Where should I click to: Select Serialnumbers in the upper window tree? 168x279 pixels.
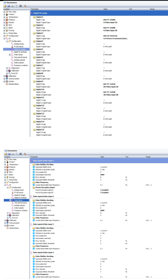[x=13, y=84]
